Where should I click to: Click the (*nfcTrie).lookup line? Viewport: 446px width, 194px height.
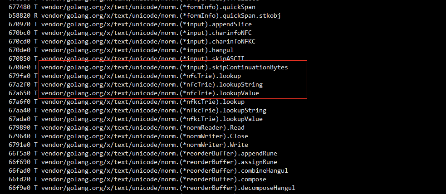pyautogui.click(x=125, y=76)
